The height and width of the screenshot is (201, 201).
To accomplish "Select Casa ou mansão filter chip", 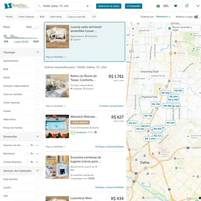I will pos(77,17).
